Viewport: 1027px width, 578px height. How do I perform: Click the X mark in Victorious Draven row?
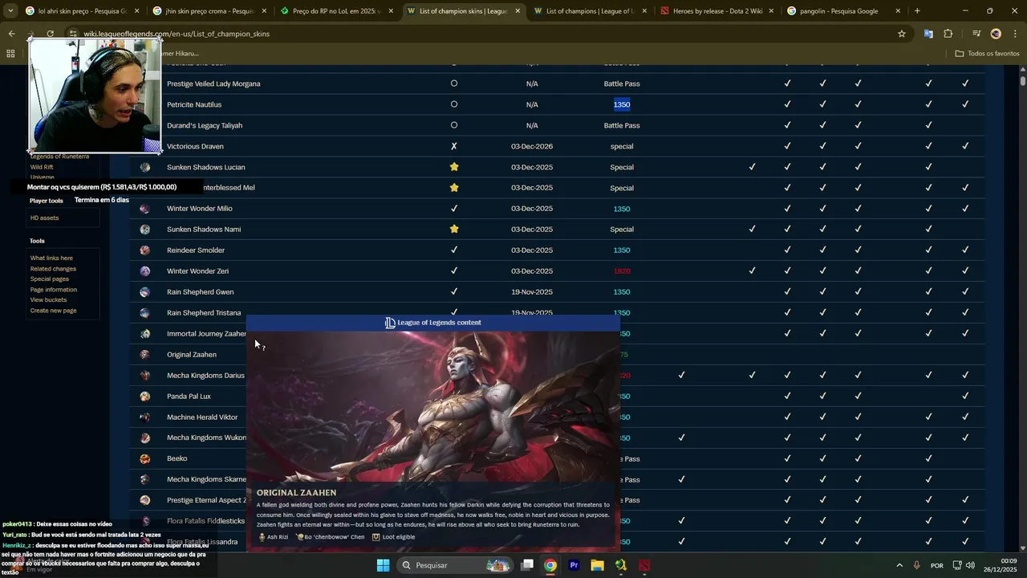pos(454,146)
